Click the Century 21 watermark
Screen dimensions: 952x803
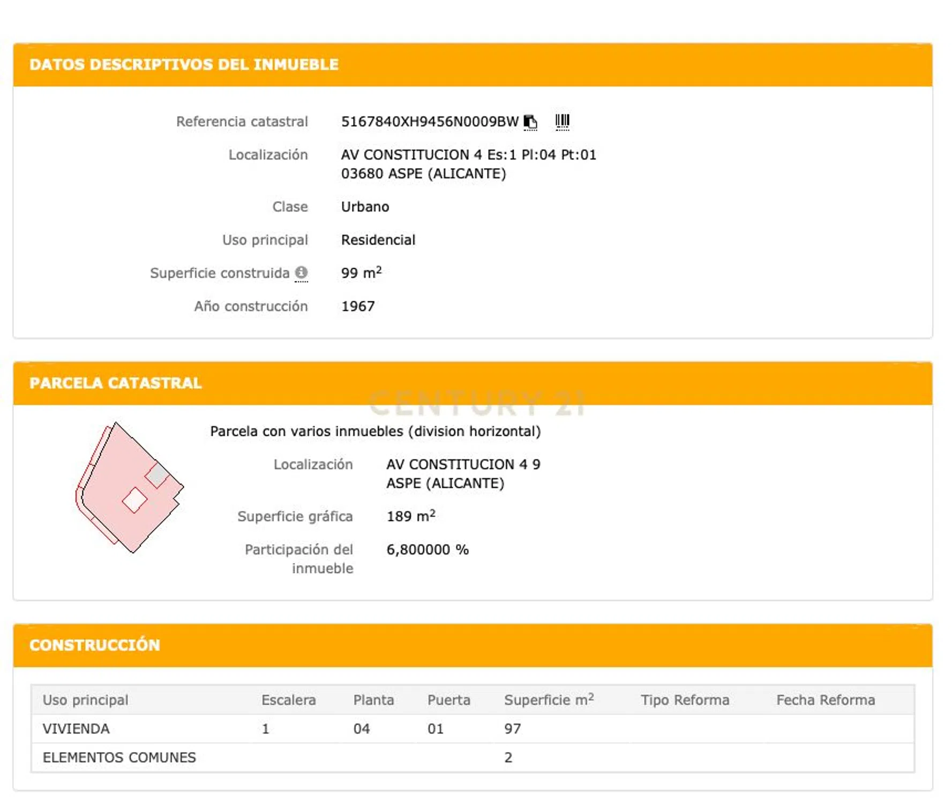click(476, 404)
